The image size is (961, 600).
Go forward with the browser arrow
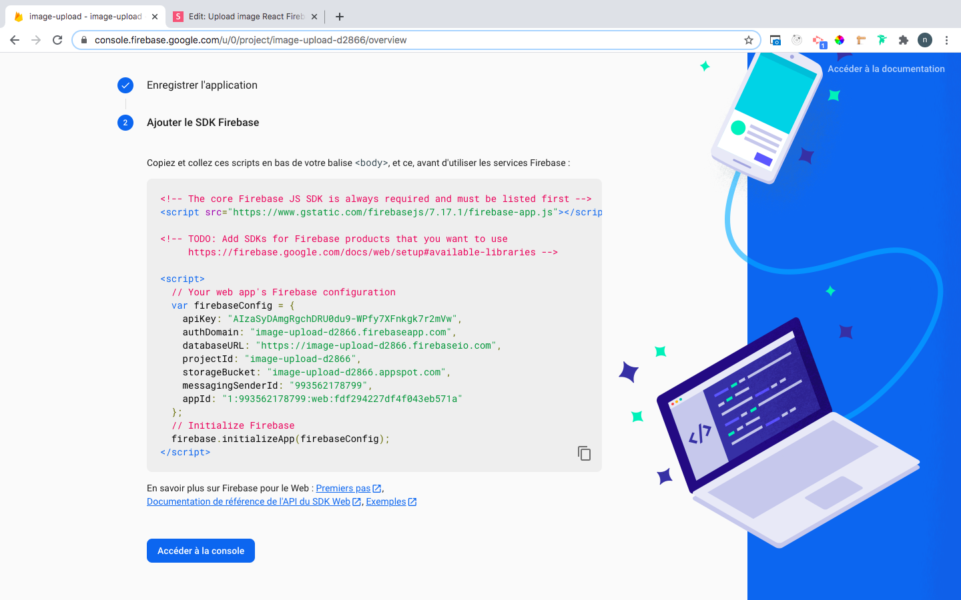pos(36,40)
